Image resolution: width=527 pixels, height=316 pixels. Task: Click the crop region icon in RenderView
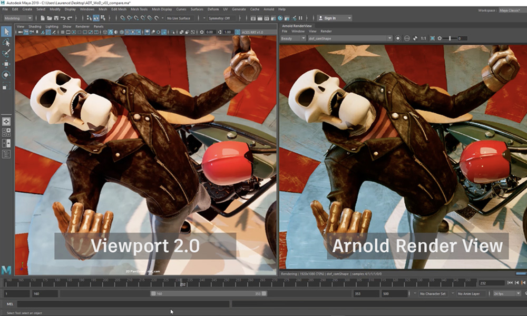[433, 38]
